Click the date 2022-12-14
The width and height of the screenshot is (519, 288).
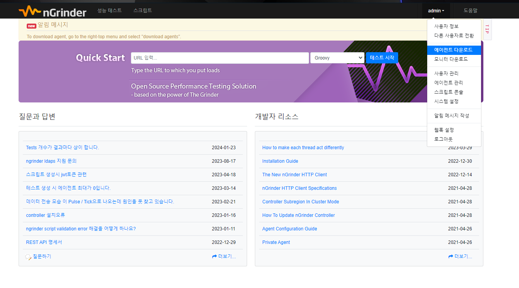pos(460,175)
